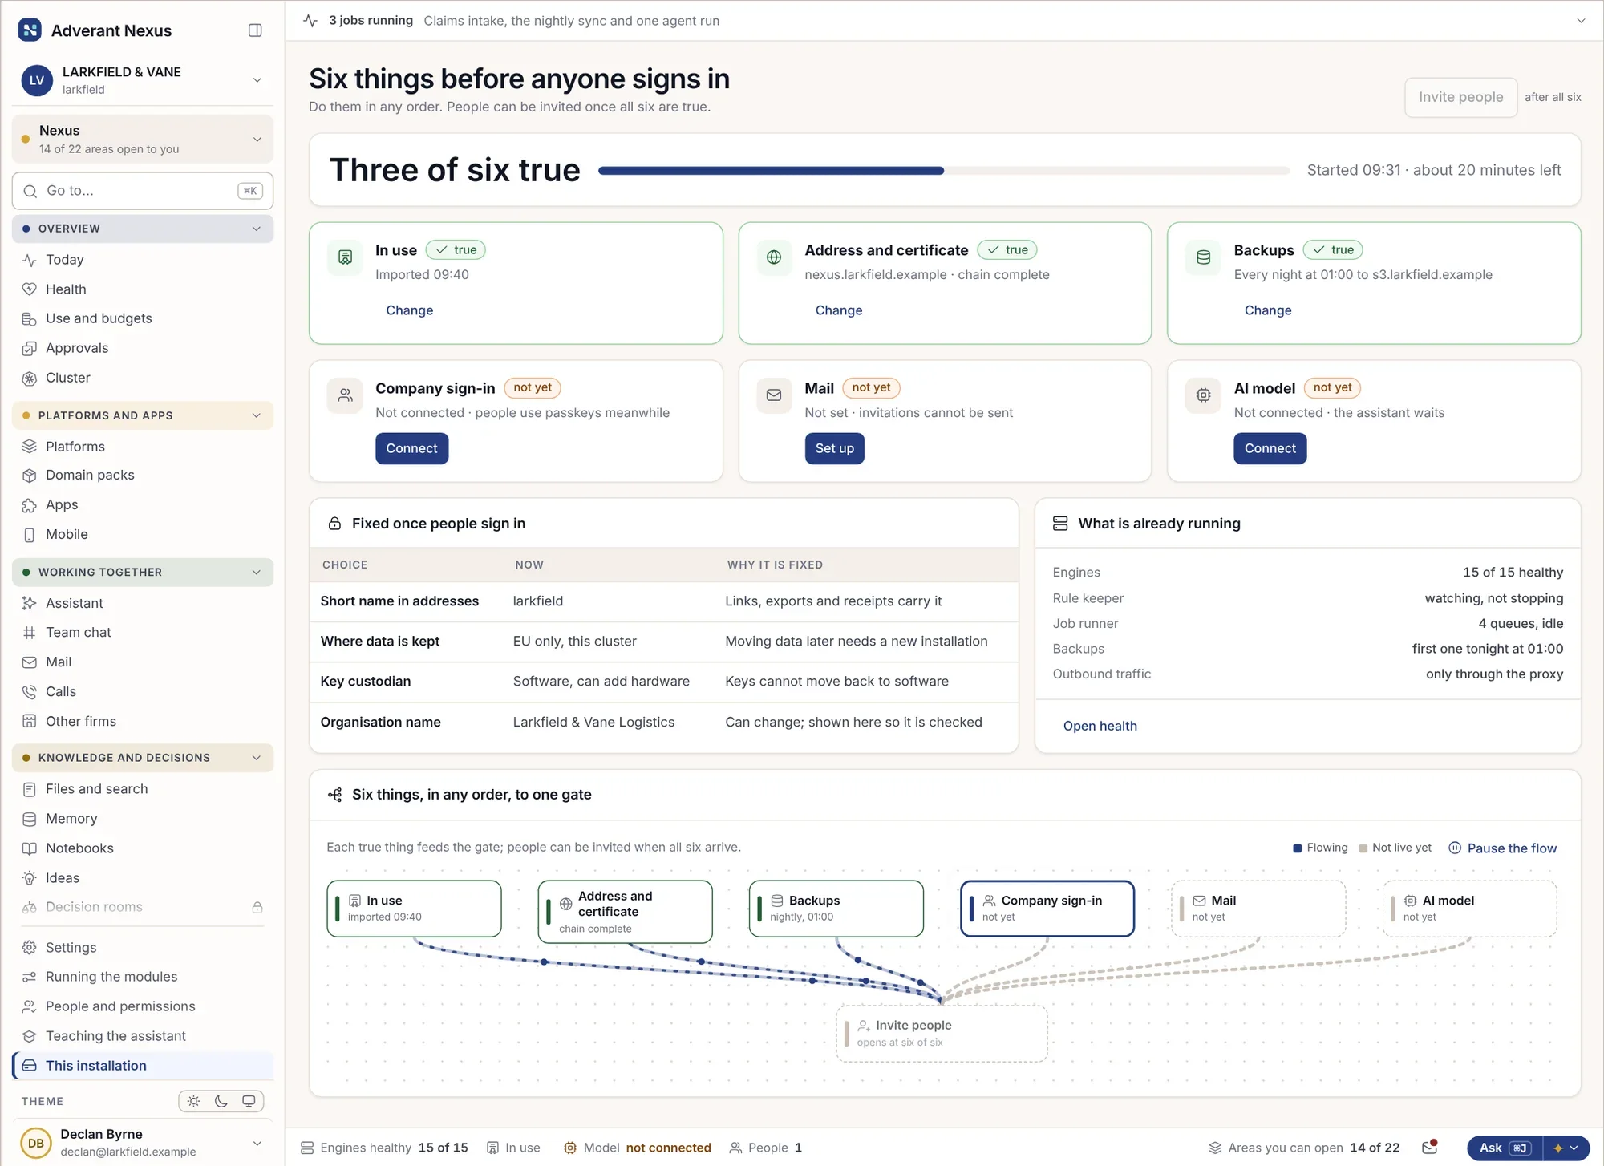Open the mail notification icon in status bar
This screenshot has width=1604, height=1166.
[1429, 1148]
